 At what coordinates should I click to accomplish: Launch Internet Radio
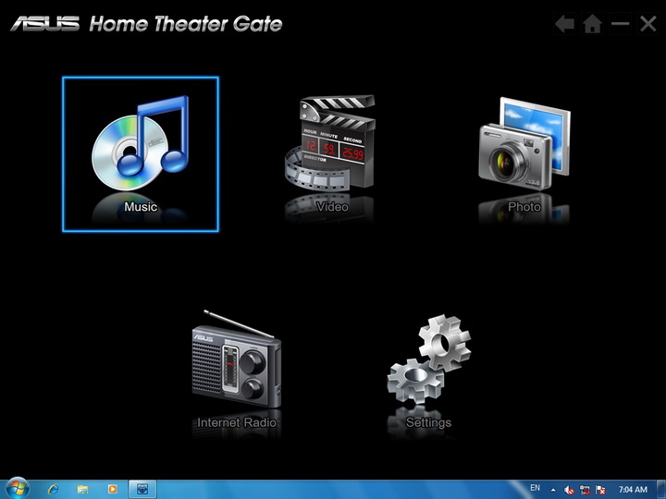(236, 369)
